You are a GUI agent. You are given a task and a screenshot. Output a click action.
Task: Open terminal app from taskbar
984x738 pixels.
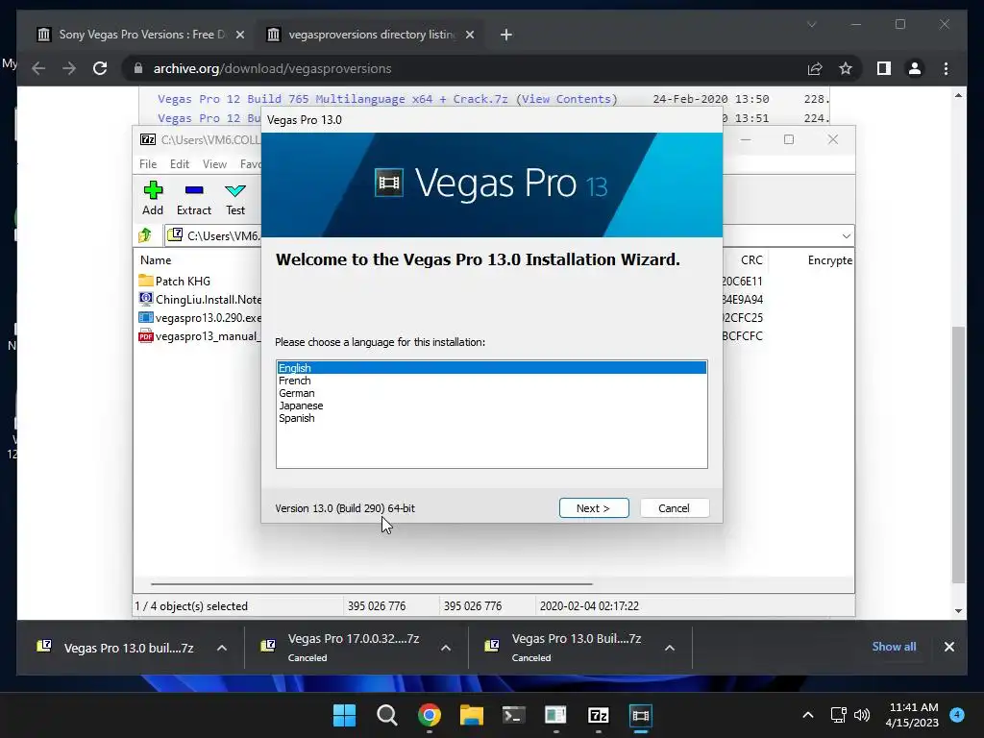[x=513, y=715]
